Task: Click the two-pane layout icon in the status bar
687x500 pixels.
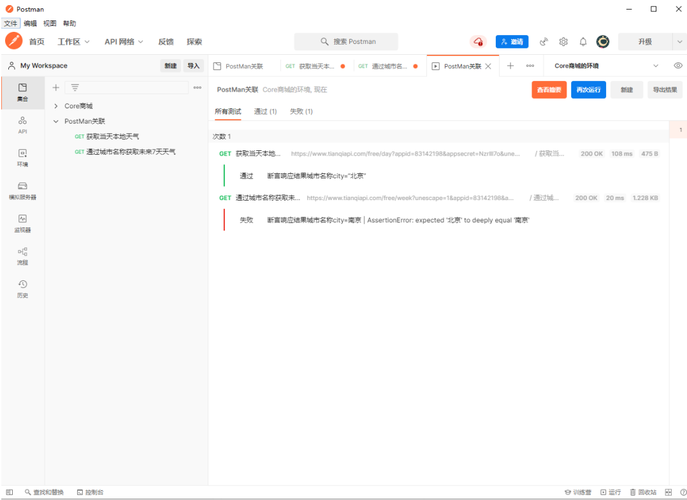Action: [668, 492]
